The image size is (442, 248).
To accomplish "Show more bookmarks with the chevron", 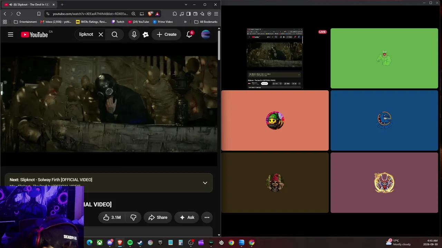I will [x=185, y=22].
